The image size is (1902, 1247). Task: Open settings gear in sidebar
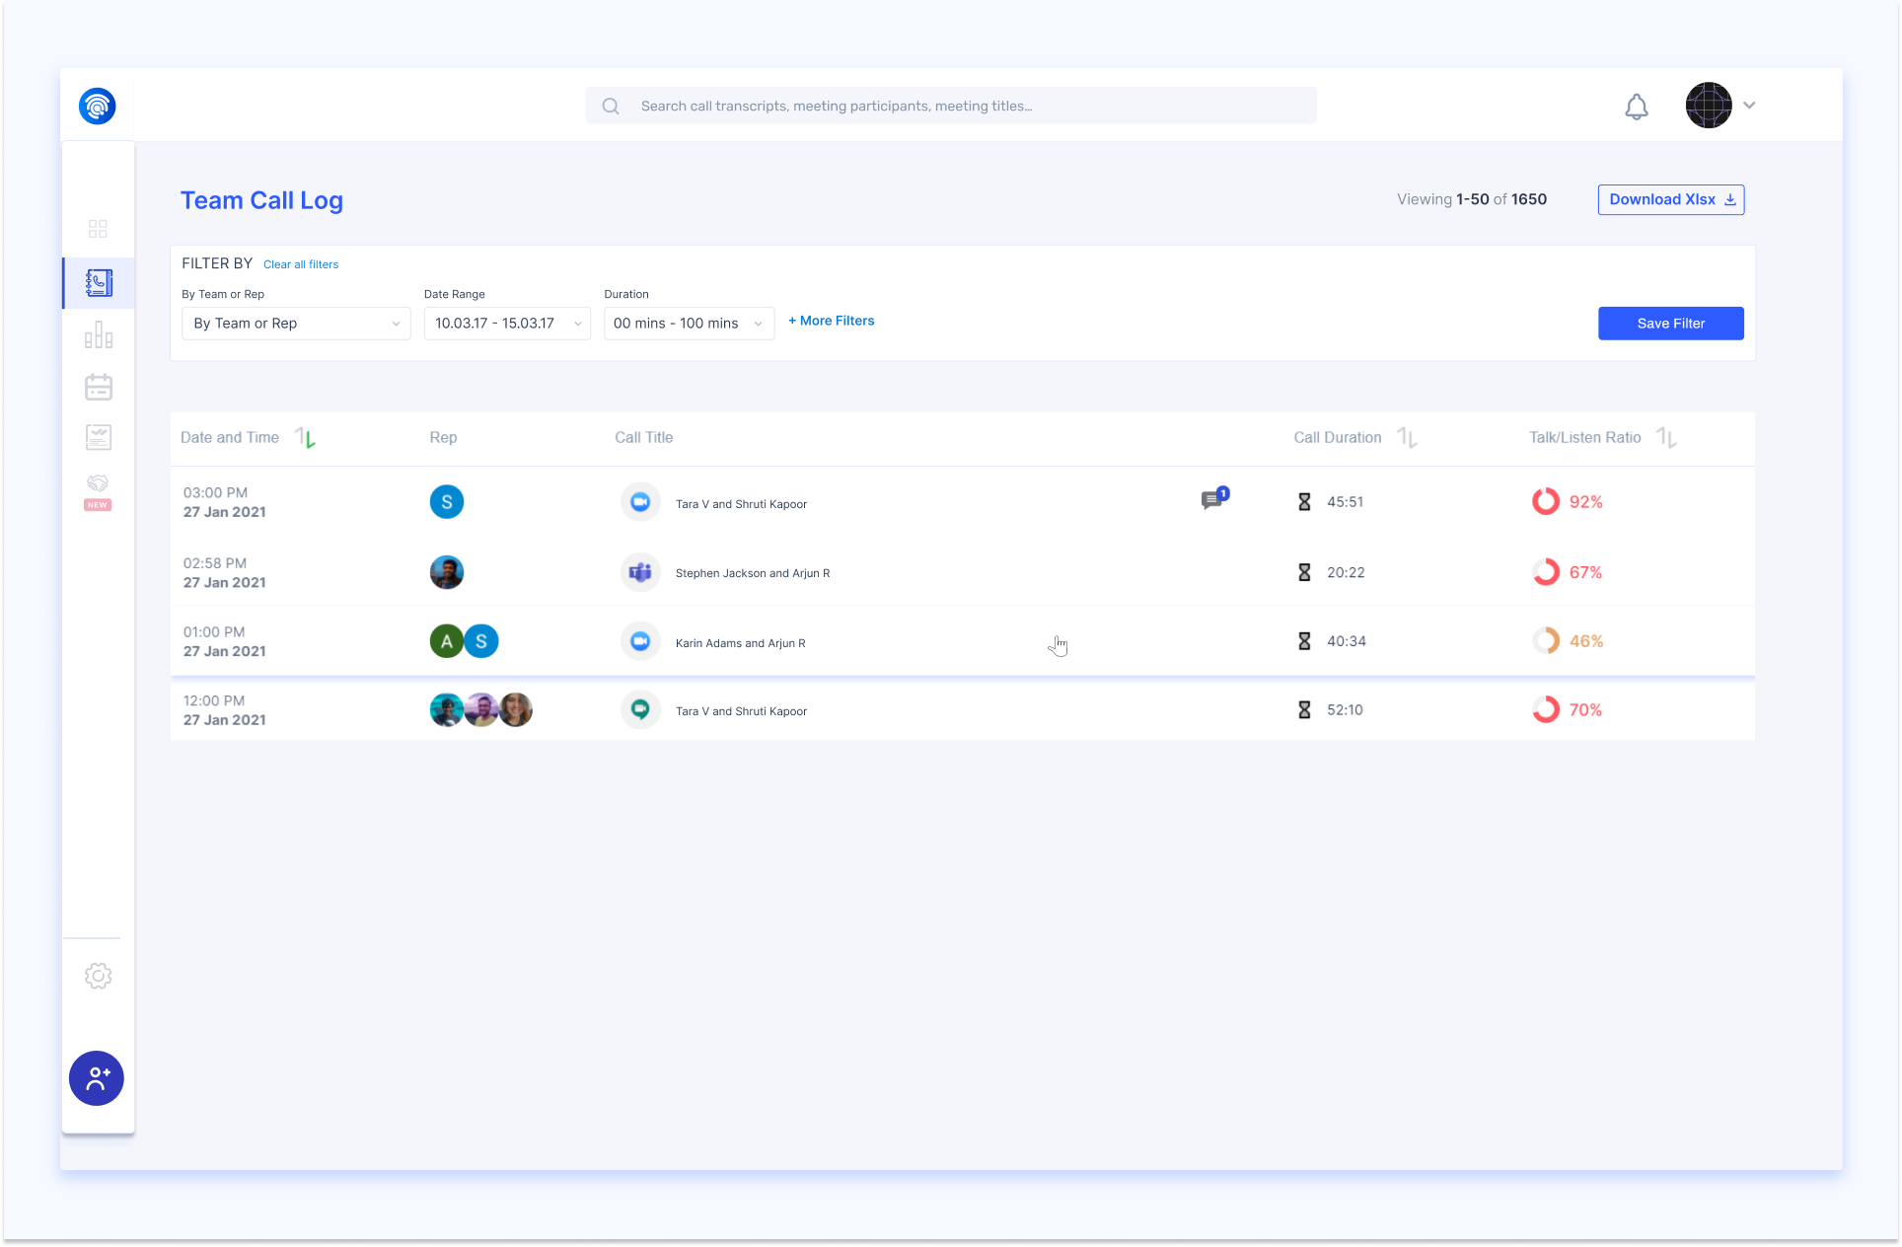tap(98, 976)
